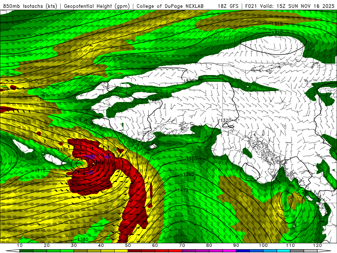Click the 1350 label just above the oval's 1320

(x=277, y=24)
